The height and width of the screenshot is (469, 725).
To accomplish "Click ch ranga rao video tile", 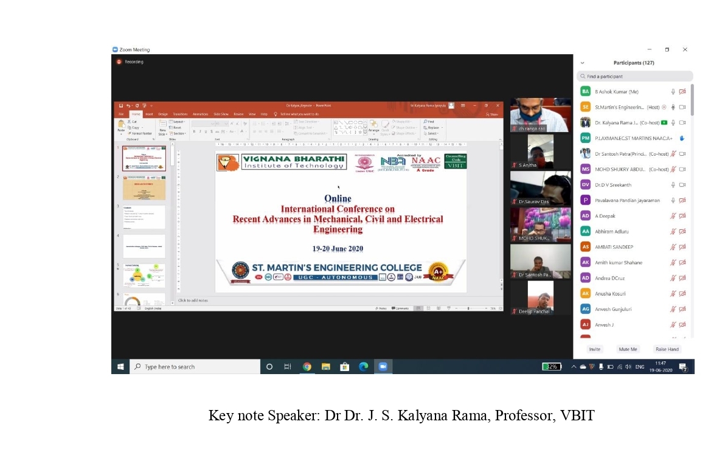I will (x=540, y=115).
